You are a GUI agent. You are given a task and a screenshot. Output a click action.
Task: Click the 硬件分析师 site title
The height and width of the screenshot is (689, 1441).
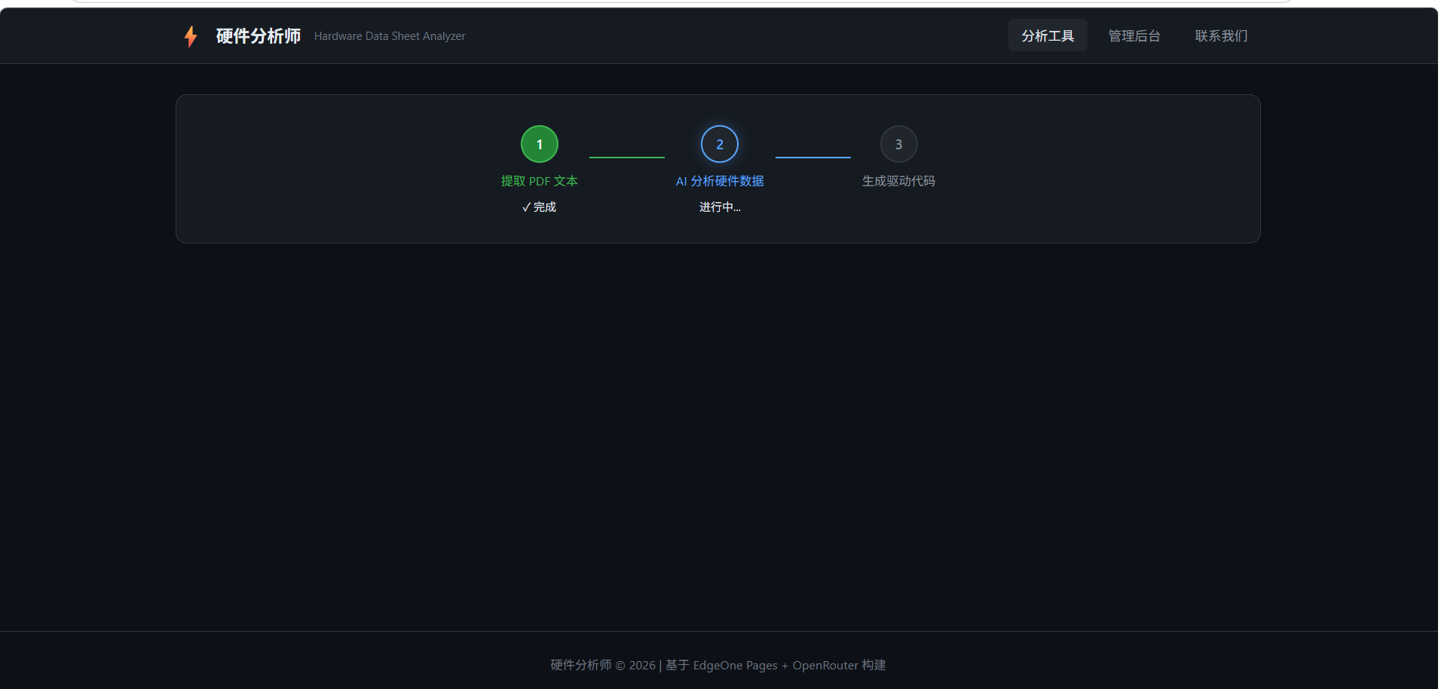click(x=259, y=36)
